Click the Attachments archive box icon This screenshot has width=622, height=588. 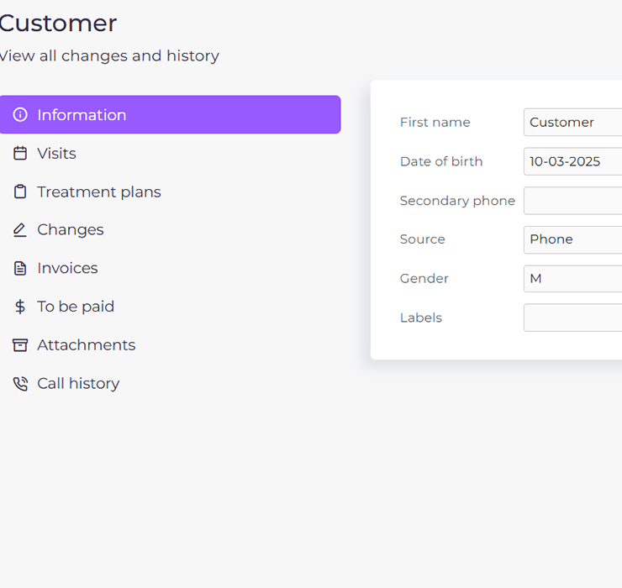pyautogui.click(x=20, y=345)
